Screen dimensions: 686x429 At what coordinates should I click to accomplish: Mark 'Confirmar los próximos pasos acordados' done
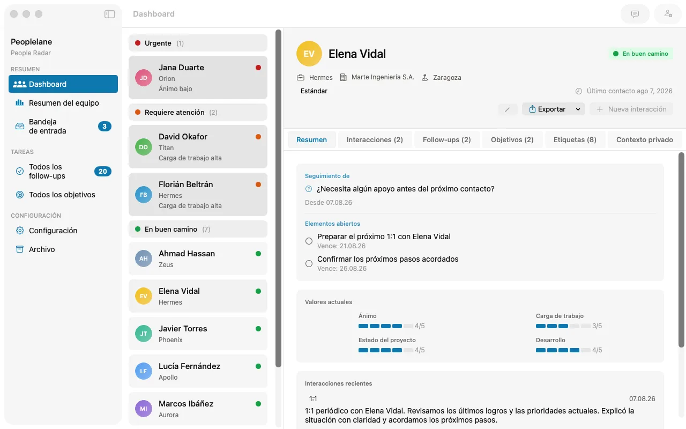tap(309, 264)
